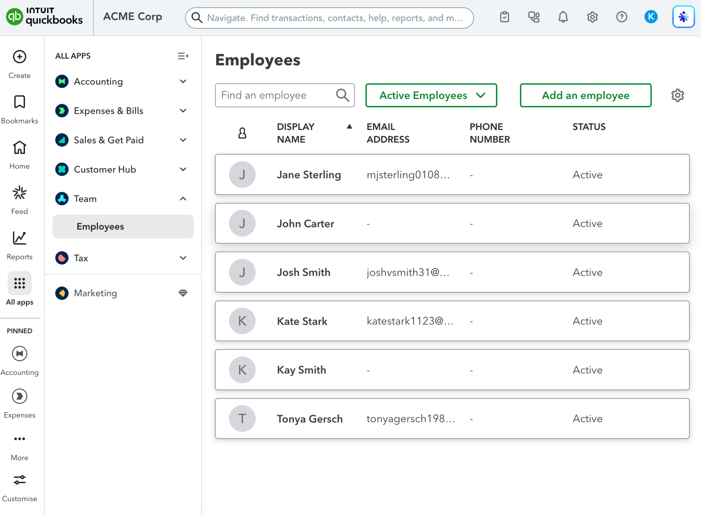Open employee table settings gear
Image resolution: width=701 pixels, height=515 pixels.
677,95
